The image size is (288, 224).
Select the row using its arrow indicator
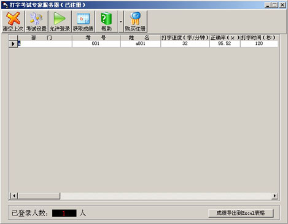coord(13,44)
